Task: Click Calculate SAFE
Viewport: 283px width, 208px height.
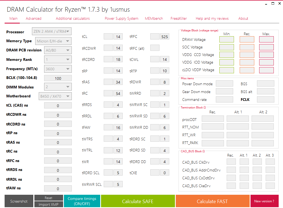Action: tap(138, 201)
